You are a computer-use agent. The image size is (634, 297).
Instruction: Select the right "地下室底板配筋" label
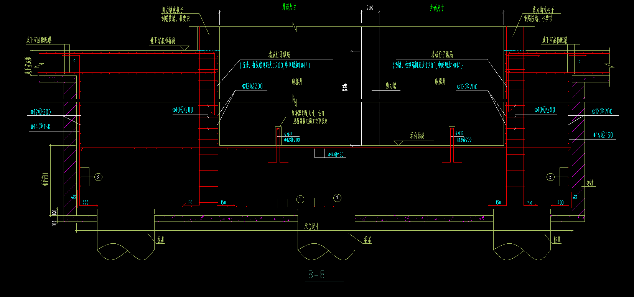pyautogui.click(x=555, y=40)
